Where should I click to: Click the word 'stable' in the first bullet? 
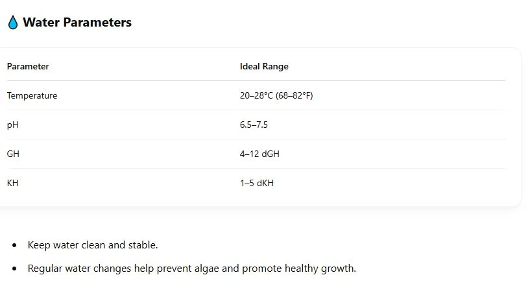pyautogui.click(x=143, y=245)
